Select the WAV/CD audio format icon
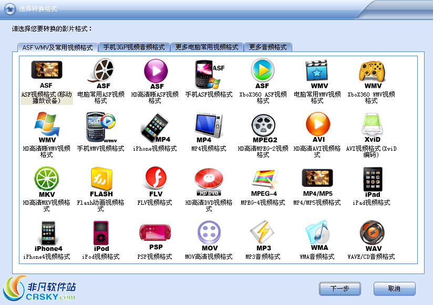 [x=373, y=236]
